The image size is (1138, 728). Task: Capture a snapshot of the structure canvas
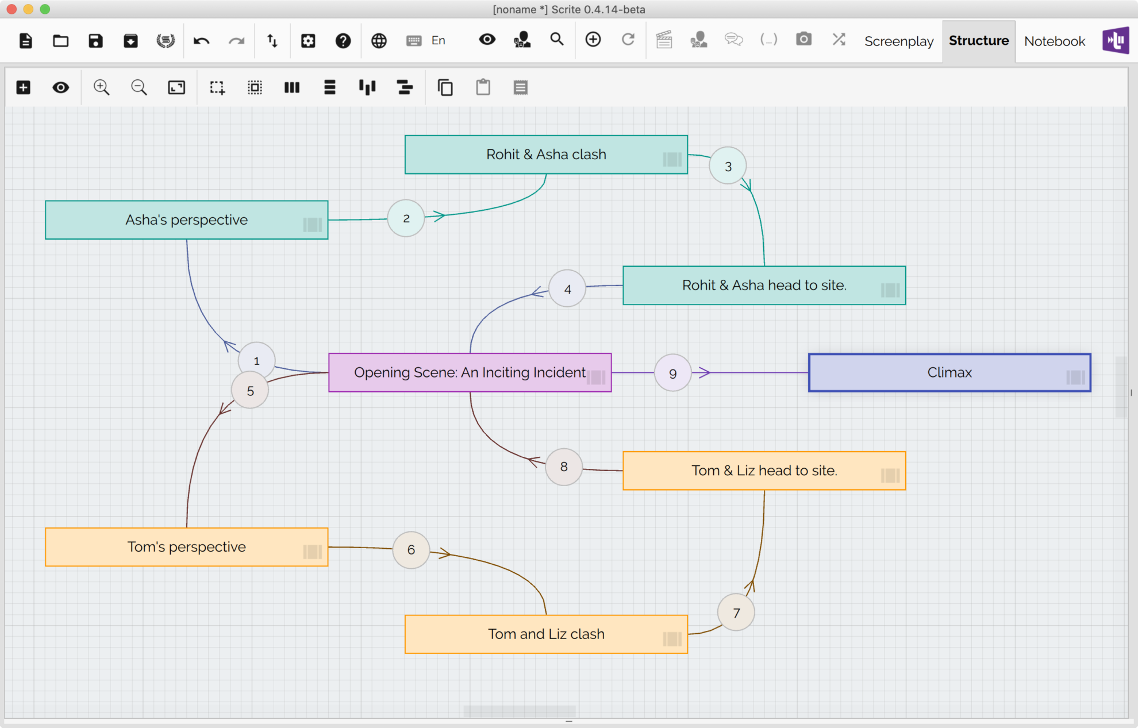coord(803,39)
